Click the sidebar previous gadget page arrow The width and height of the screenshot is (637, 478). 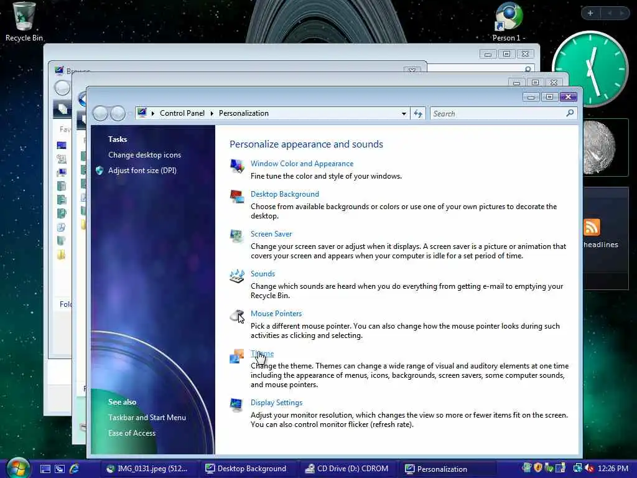coord(610,13)
